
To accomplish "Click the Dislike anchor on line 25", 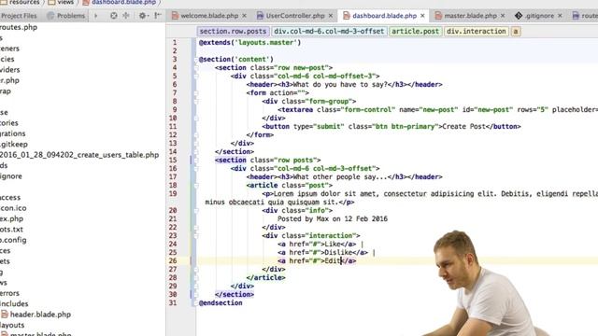I will (x=322, y=253).
